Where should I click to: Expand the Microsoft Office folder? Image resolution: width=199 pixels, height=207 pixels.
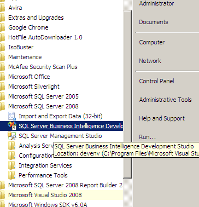pos(29,77)
